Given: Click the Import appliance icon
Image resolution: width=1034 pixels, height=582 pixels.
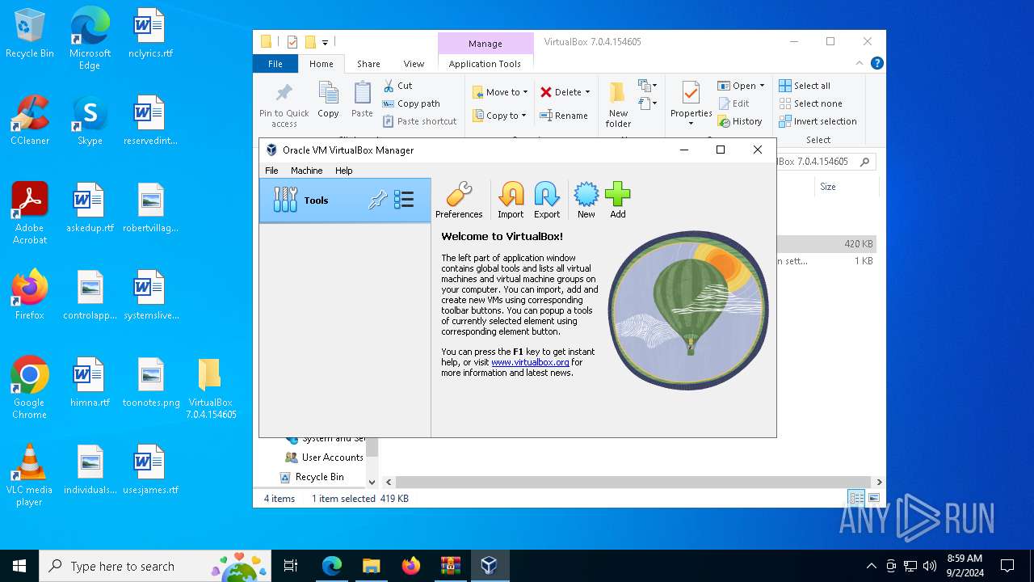Looking at the screenshot, I should coord(511,200).
